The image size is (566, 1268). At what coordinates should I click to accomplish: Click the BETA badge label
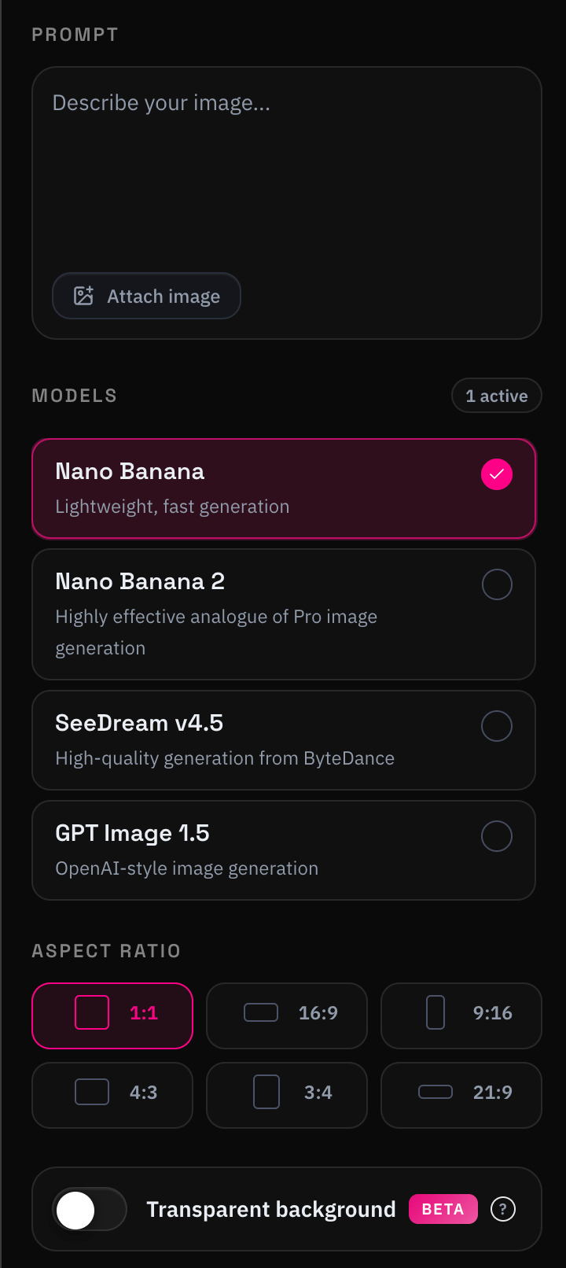[x=443, y=1209]
